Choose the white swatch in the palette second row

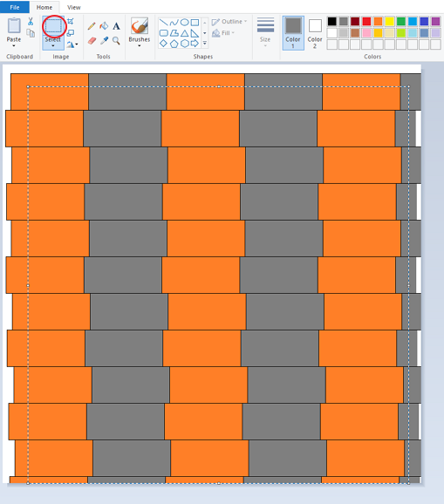pyautogui.click(x=332, y=33)
